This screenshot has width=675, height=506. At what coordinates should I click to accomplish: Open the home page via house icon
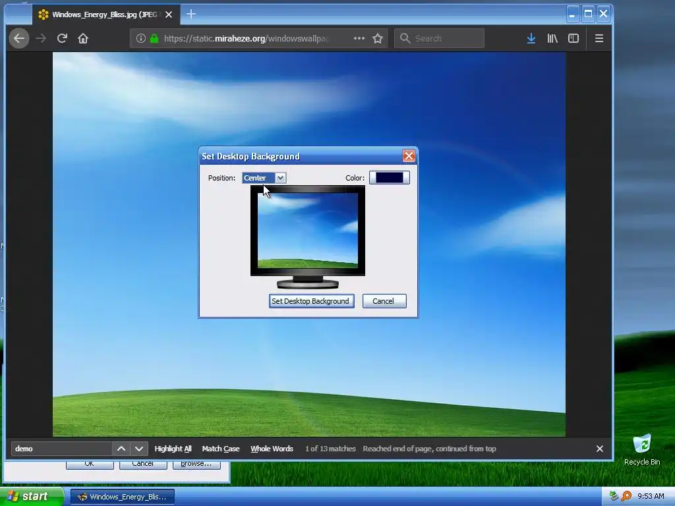point(83,38)
